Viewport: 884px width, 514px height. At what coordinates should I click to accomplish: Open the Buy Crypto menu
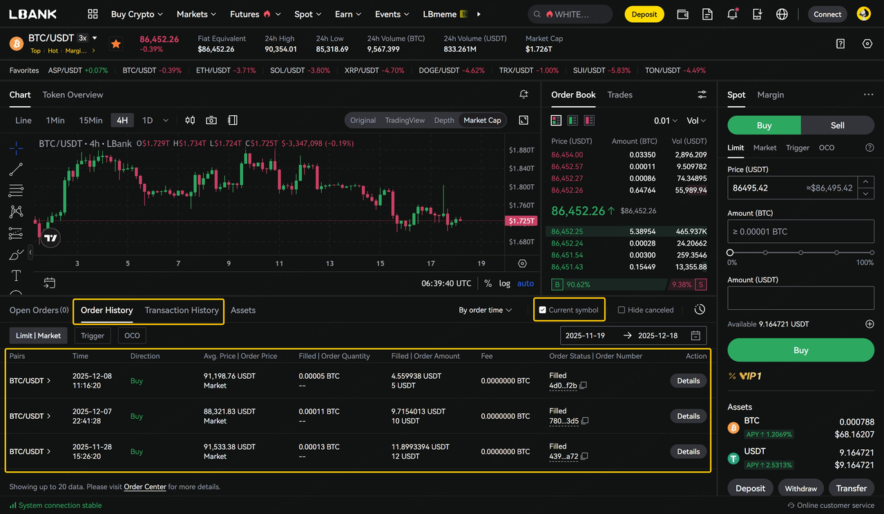137,14
